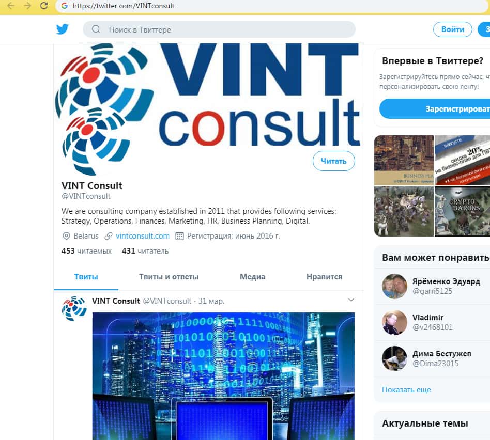Click the Войти login button
The height and width of the screenshot is (440, 490).
[x=452, y=29]
